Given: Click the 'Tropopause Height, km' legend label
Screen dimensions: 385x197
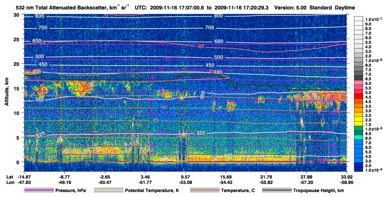Looking at the screenshot, I should 319,191.
